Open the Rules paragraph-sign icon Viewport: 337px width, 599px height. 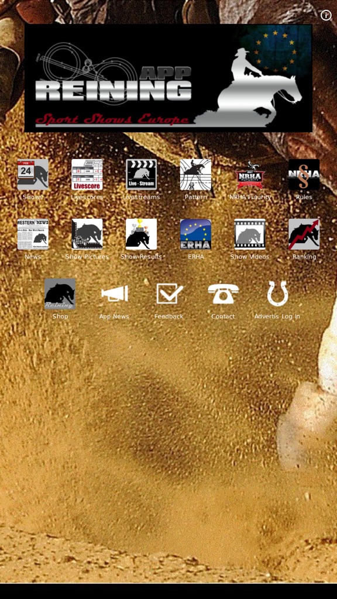click(304, 174)
